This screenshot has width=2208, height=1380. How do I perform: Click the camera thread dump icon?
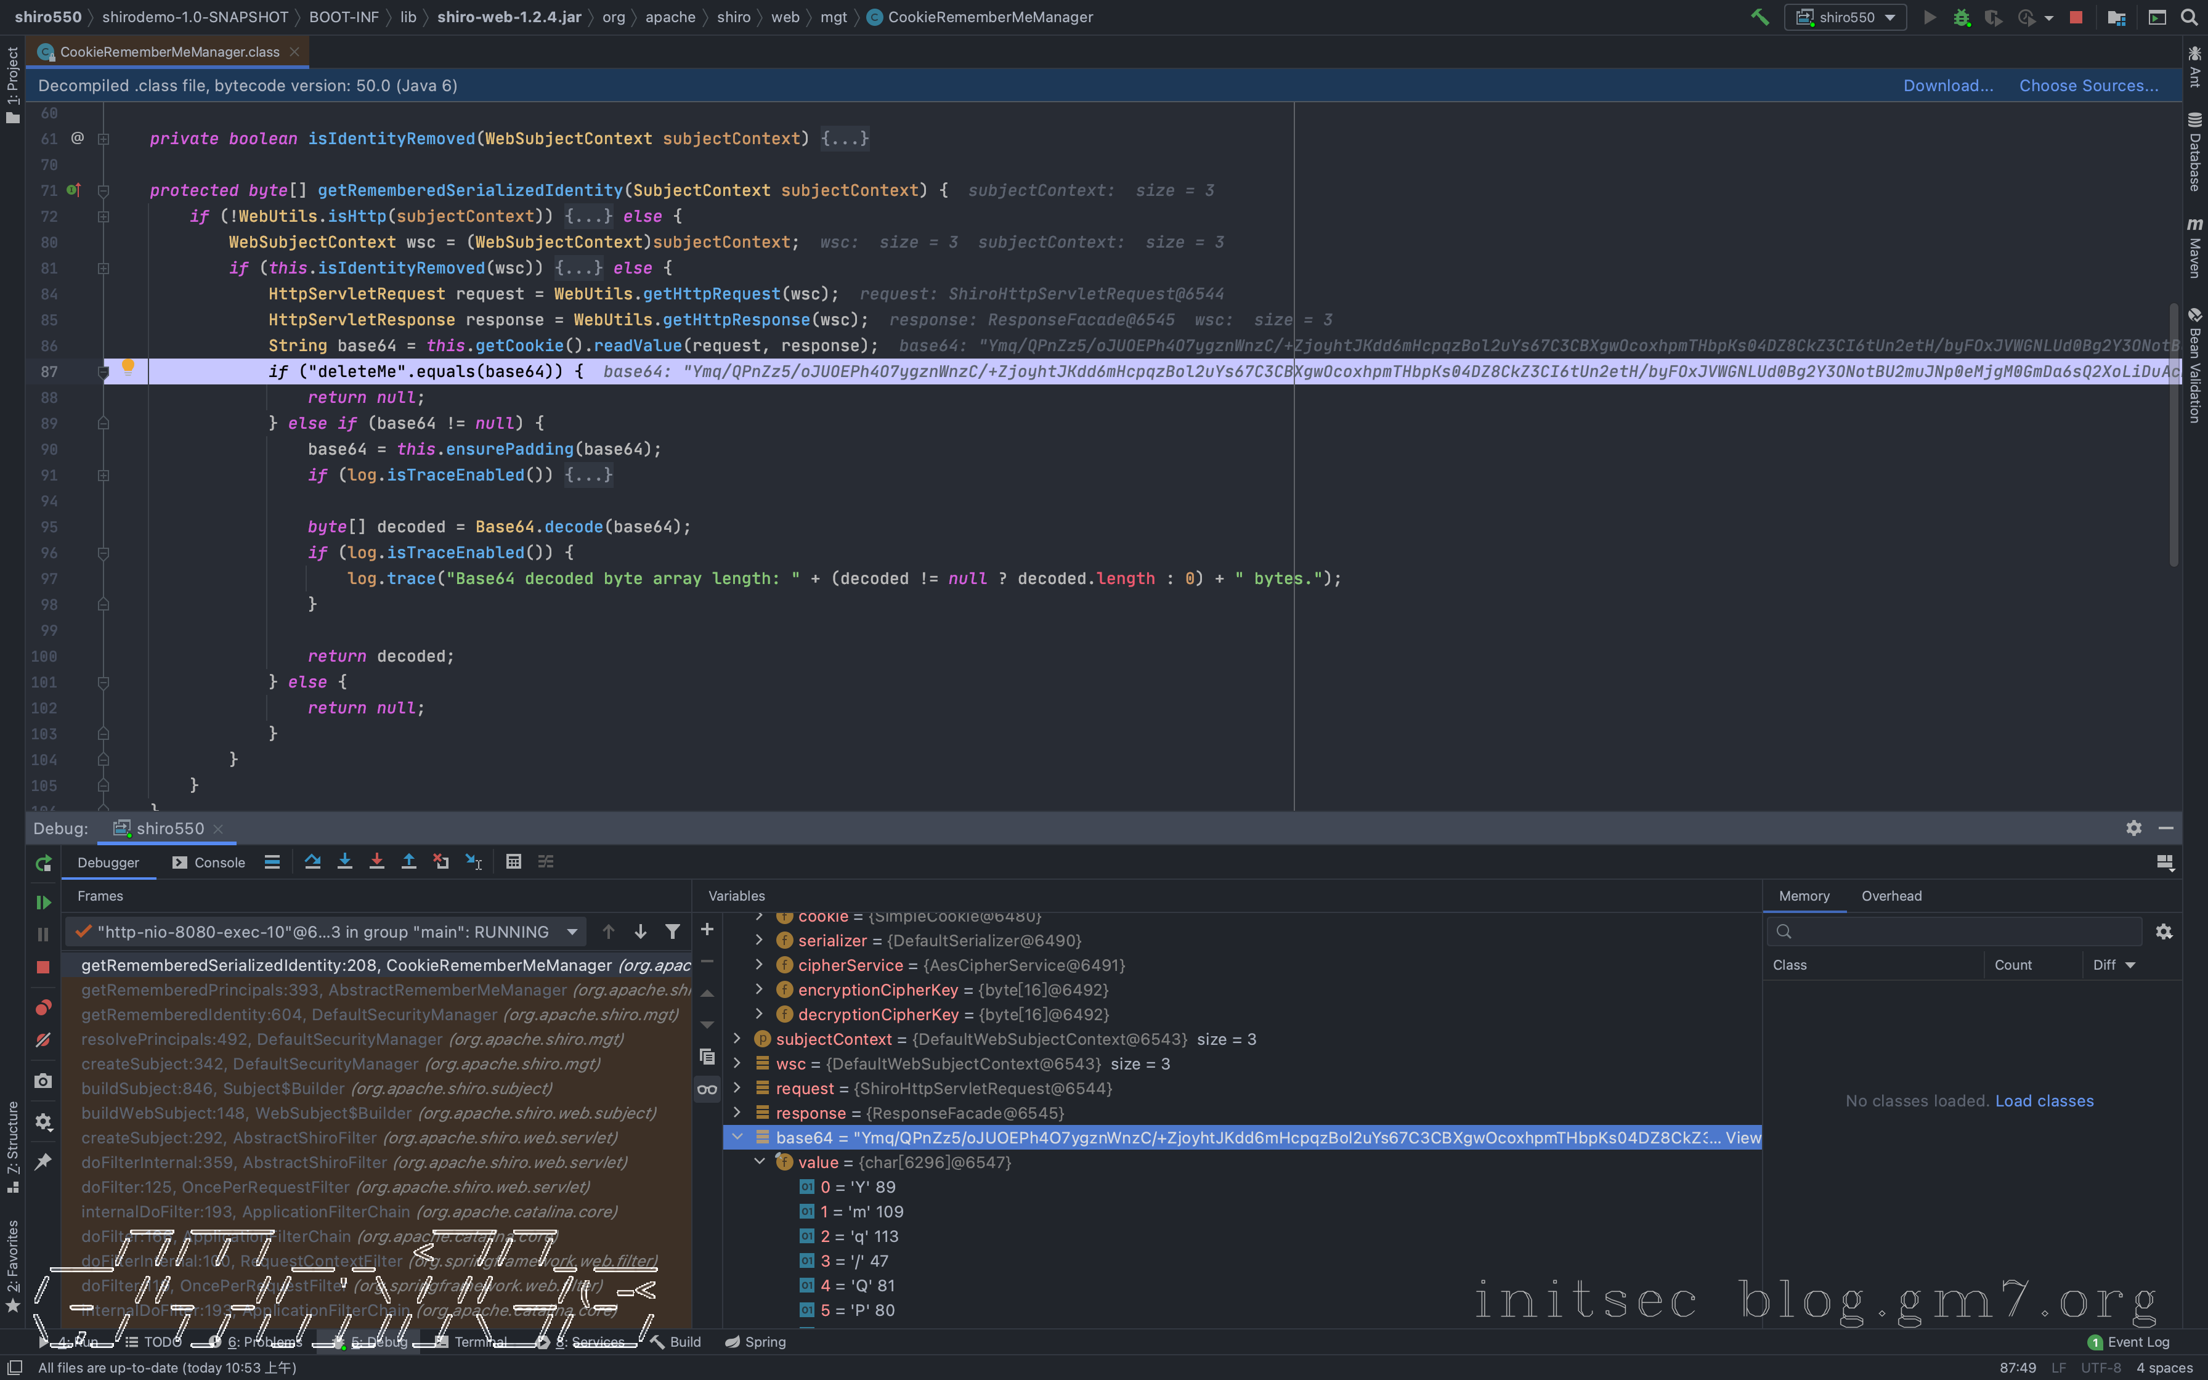click(x=43, y=1081)
